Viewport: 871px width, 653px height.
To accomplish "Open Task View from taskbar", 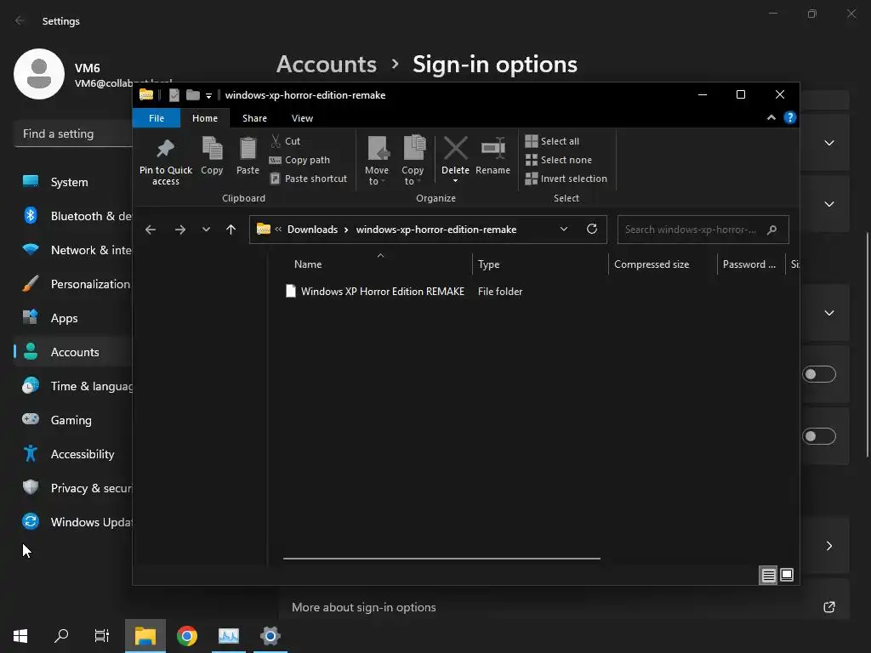I will pyautogui.click(x=102, y=636).
